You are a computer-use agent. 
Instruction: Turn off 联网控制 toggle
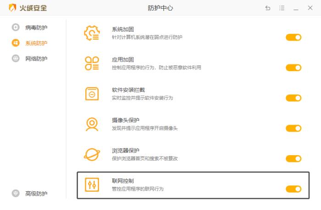click(293, 189)
